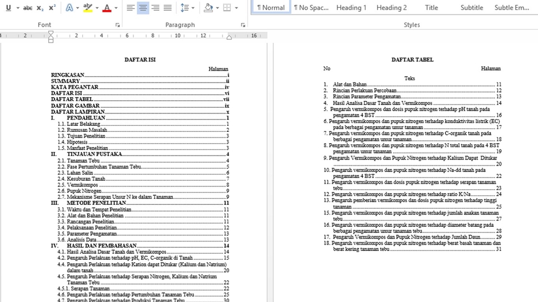Open Paragraph dialog launcher
Image resolution: width=538 pixels, height=302 pixels.
[x=243, y=25]
